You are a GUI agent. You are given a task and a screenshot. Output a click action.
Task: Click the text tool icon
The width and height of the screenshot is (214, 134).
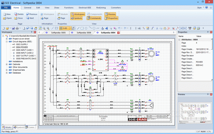tap(102, 28)
